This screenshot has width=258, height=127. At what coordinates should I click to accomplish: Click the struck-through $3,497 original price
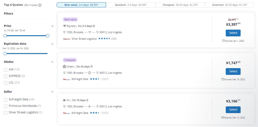pos(233,20)
